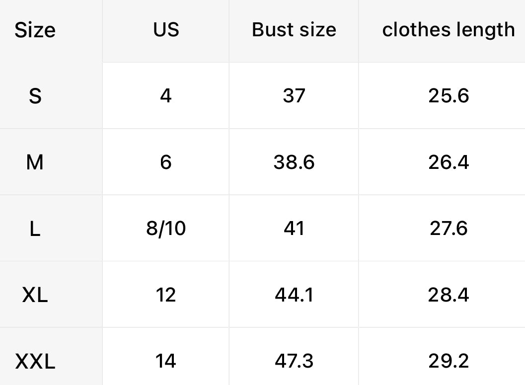Click US size 4 cell
This screenshot has width=525, height=385.
pyautogui.click(x=166, y=96)
